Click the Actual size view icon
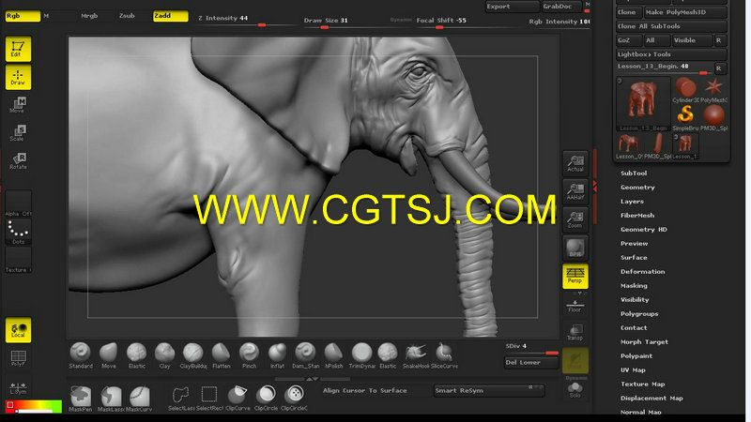Screen dimensions: 751x422 (x=575, y=163)
